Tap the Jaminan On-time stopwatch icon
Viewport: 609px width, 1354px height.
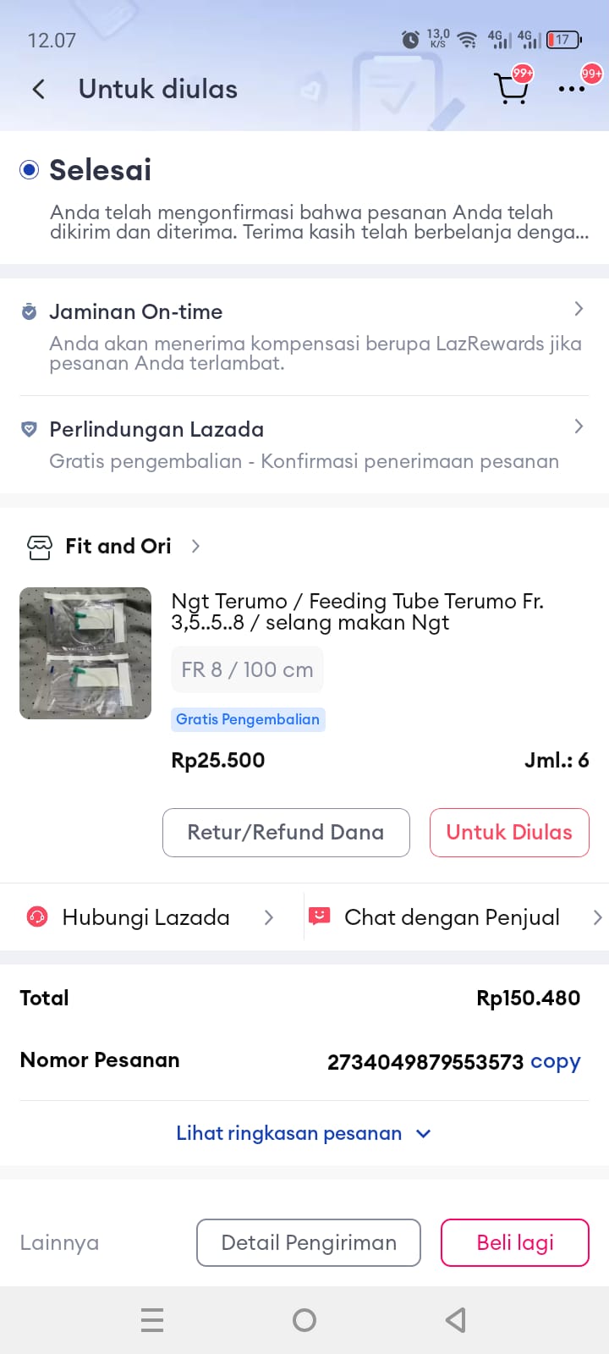[29, 311]
